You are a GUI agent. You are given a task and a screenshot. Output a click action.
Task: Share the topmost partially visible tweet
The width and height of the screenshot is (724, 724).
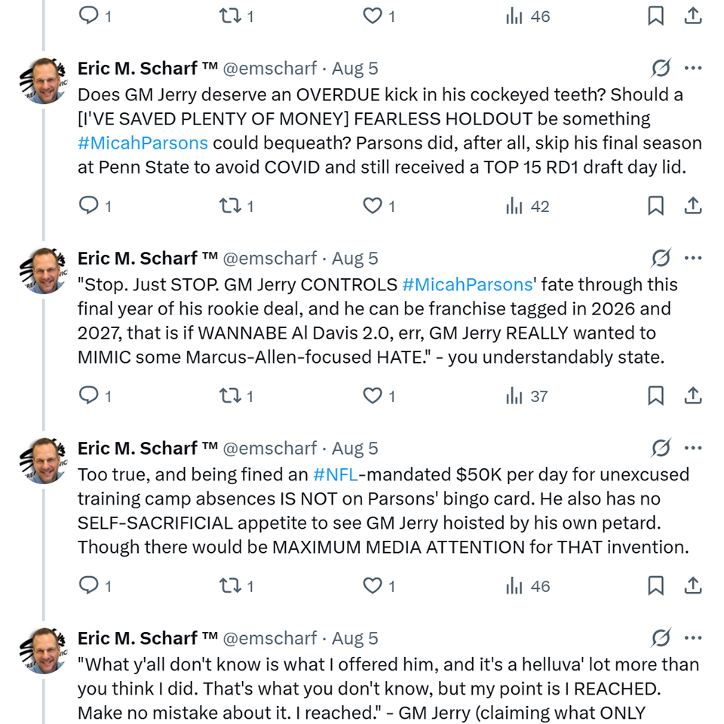[x=693, y=16]
